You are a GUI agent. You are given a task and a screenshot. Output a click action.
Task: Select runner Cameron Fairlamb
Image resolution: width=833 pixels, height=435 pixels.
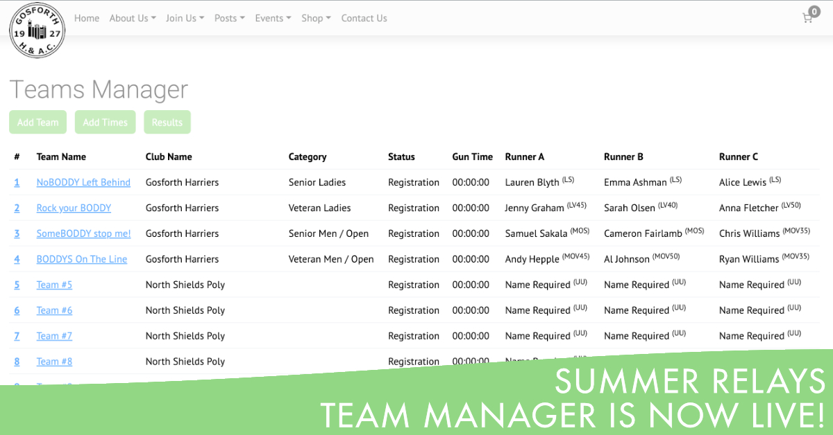click(x=643, y=233)
